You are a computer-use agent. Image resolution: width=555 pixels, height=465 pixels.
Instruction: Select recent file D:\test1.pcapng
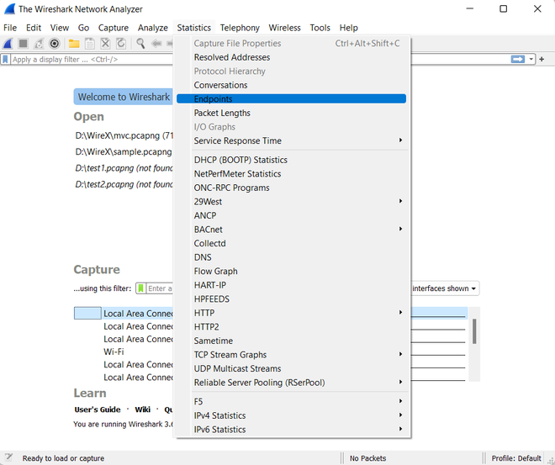(x=124, y=168)
